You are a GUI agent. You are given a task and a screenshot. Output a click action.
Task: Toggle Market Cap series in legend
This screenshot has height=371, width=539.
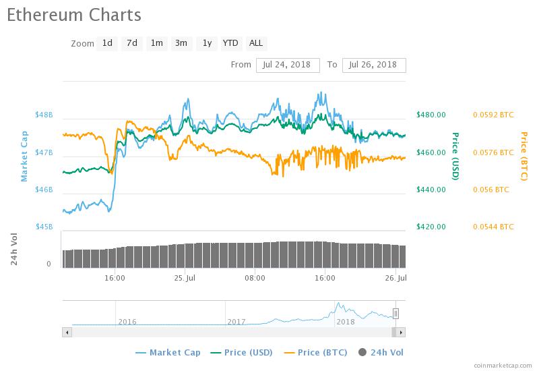[x=168, y=352]
